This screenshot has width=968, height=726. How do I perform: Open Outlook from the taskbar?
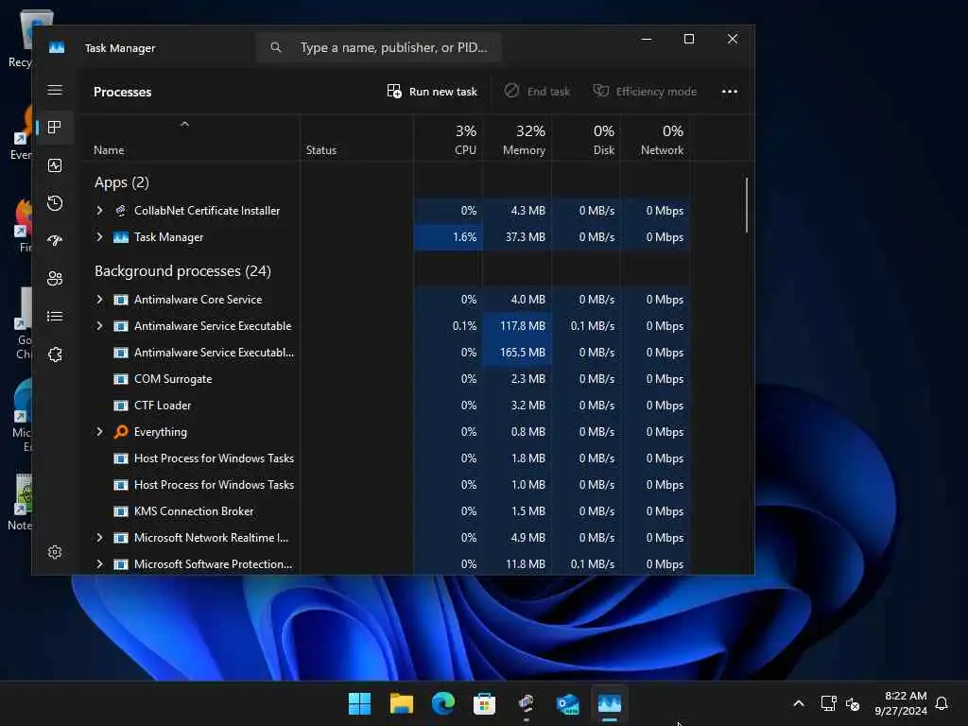click(567, 703)
